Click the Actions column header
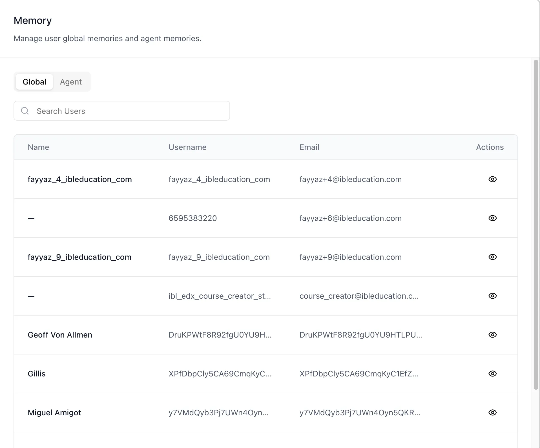Viewport: 540px width, 448px height. click(x=490, y=147)
